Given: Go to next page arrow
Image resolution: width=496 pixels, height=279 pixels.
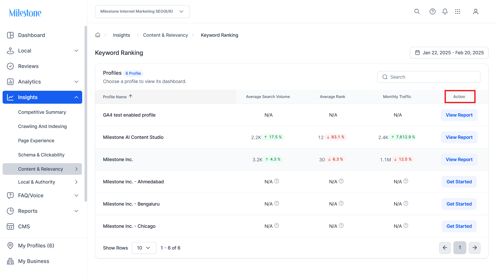Looking at the screenshot, I should [x=475, y=248].
